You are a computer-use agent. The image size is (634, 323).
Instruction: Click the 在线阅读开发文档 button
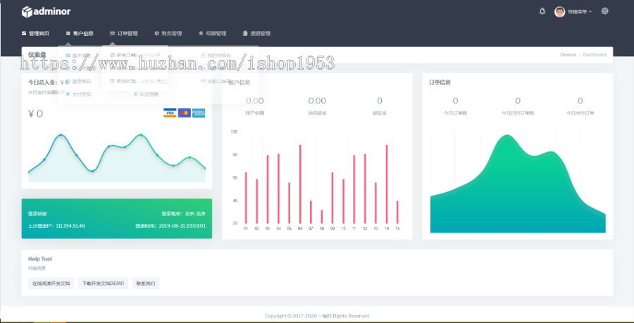pos(51,284)
